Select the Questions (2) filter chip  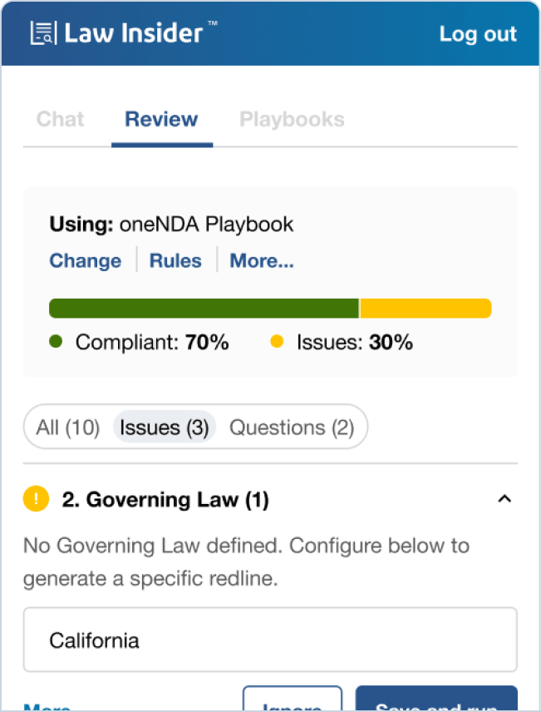click(x=293, y=427)
